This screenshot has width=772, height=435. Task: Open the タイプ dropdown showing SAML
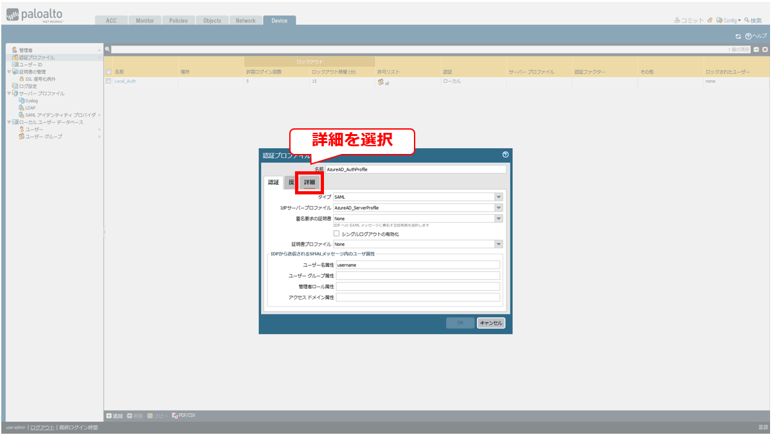coord(498,197)
